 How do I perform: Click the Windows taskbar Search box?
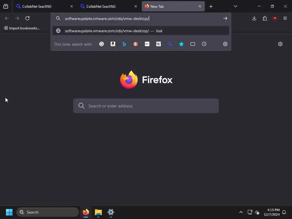pos(48,212)
